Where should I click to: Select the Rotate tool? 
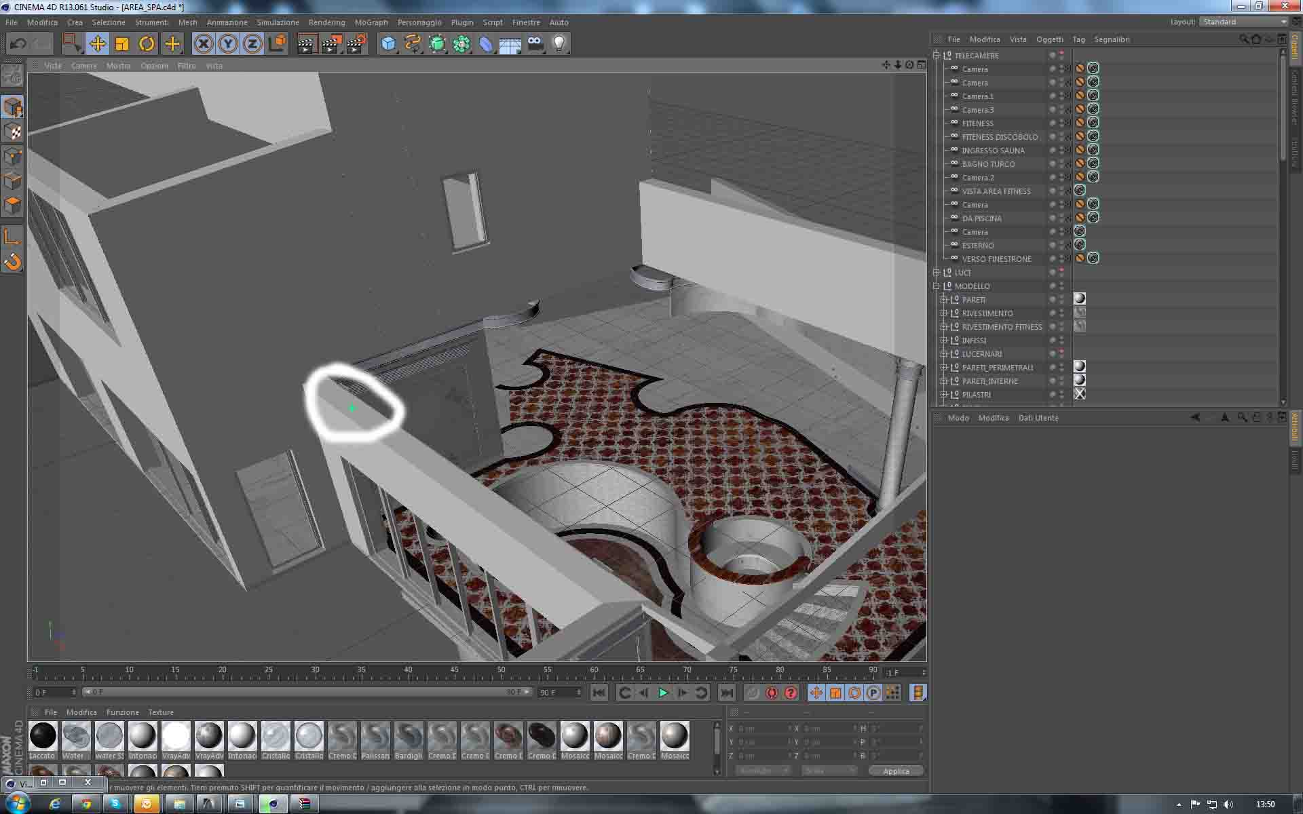147,44
